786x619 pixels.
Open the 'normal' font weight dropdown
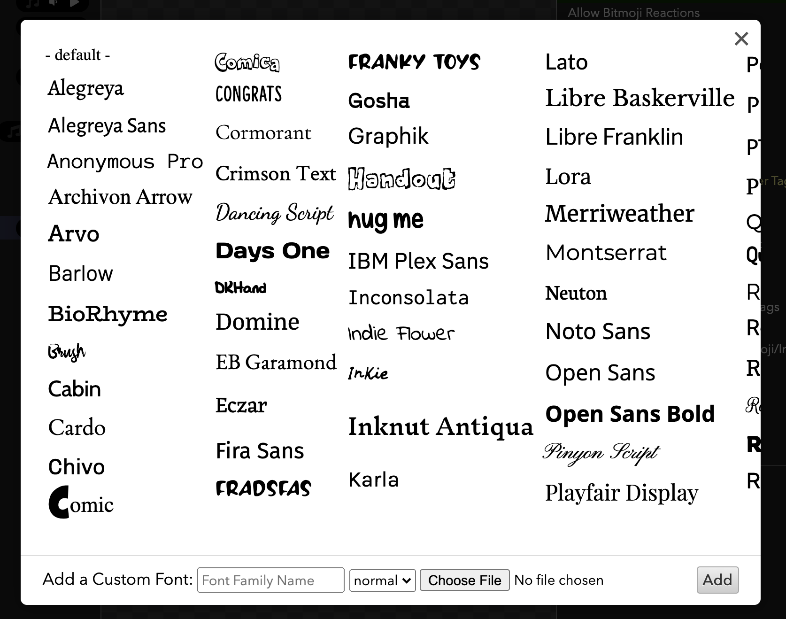coord(383,580)
